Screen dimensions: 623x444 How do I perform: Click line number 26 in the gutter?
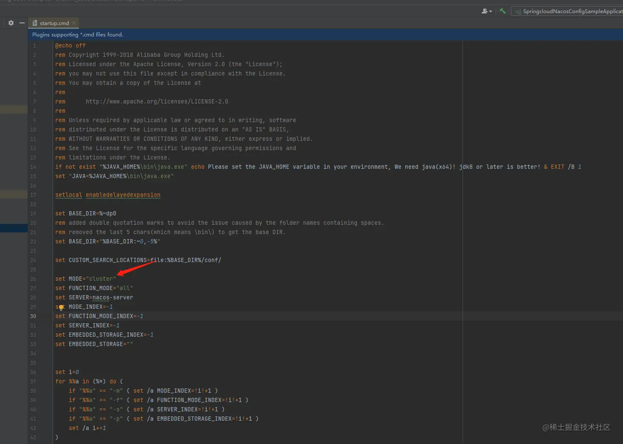coord(33,279)
